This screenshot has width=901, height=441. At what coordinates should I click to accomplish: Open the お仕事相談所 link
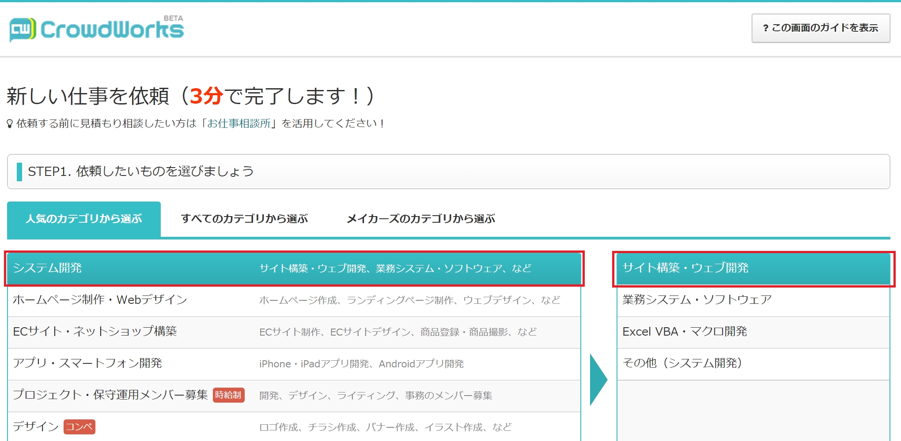(238, 124)
